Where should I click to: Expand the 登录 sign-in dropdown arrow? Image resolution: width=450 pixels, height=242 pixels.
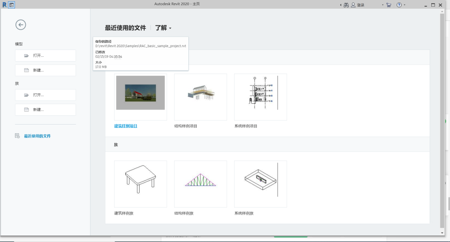click(x=382, y=5)
